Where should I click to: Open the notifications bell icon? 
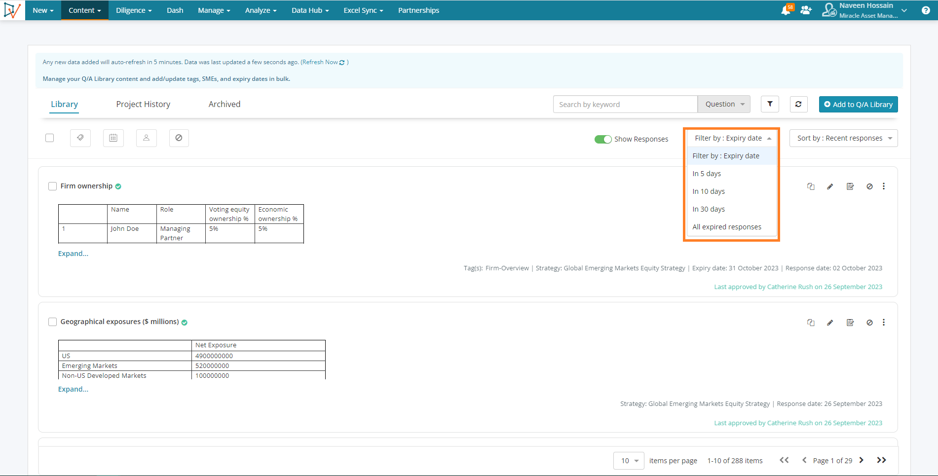pos(786,10)
